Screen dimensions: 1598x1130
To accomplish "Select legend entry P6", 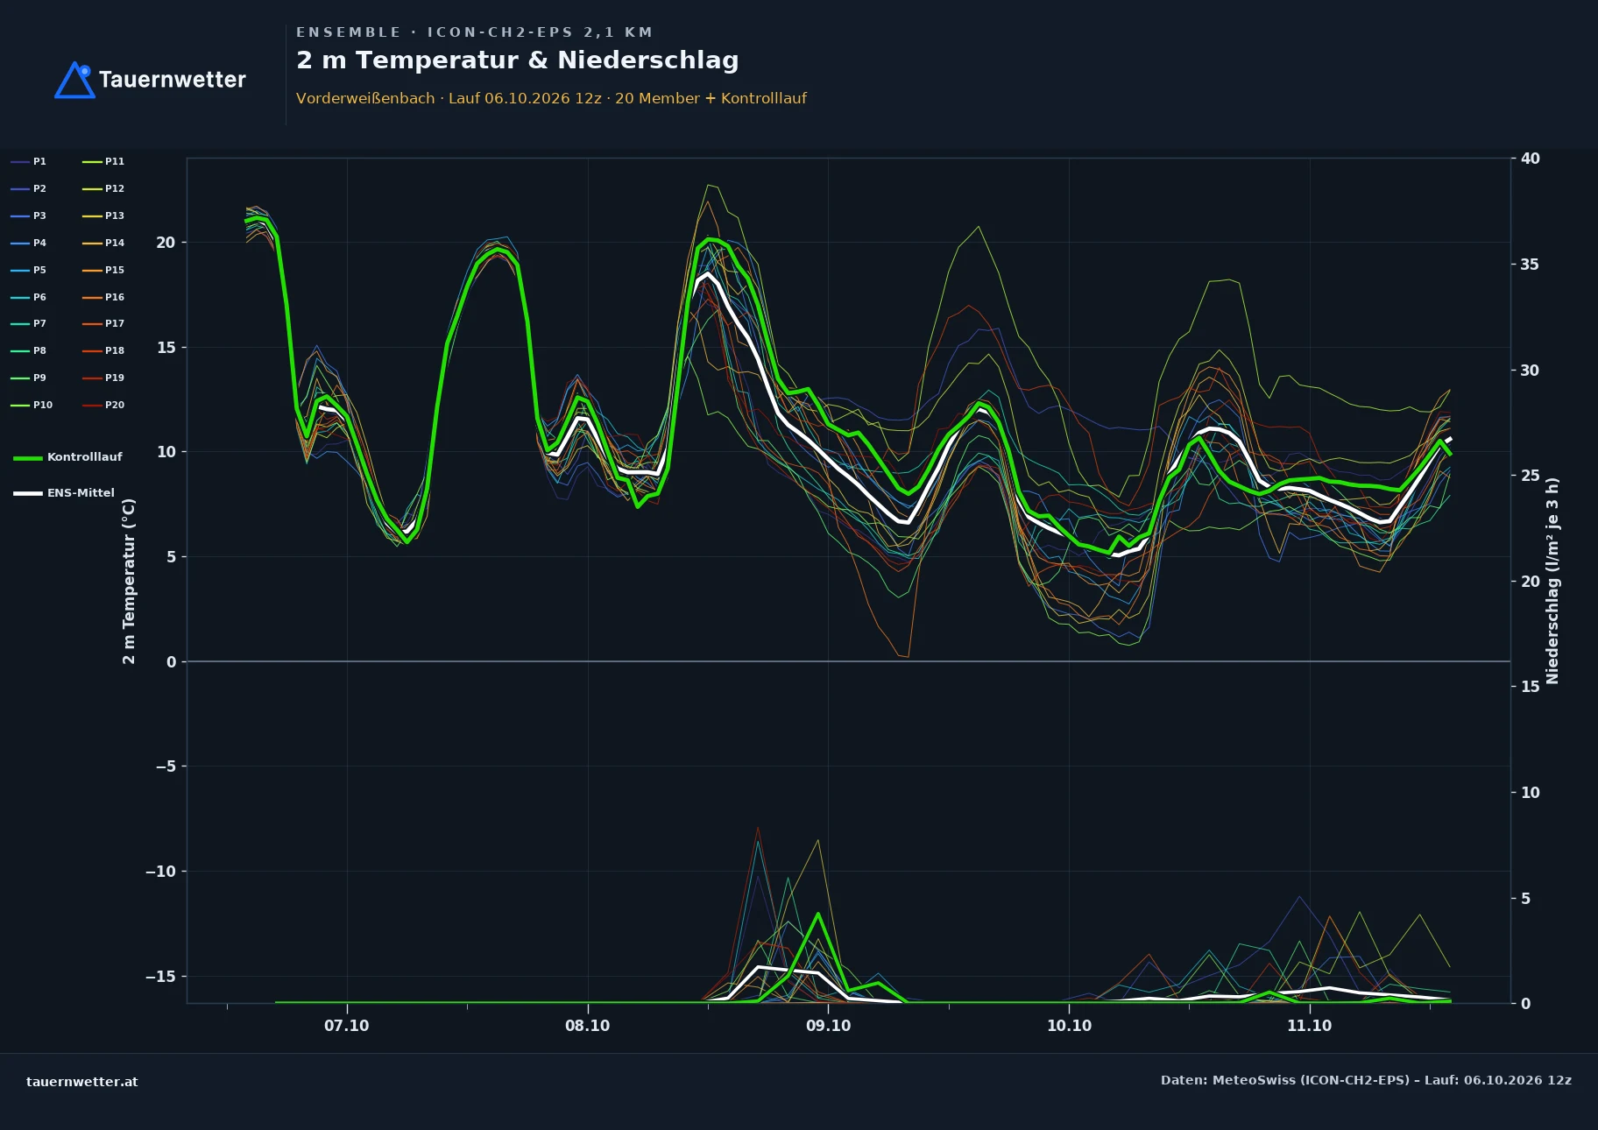I will tap(29, 298).
